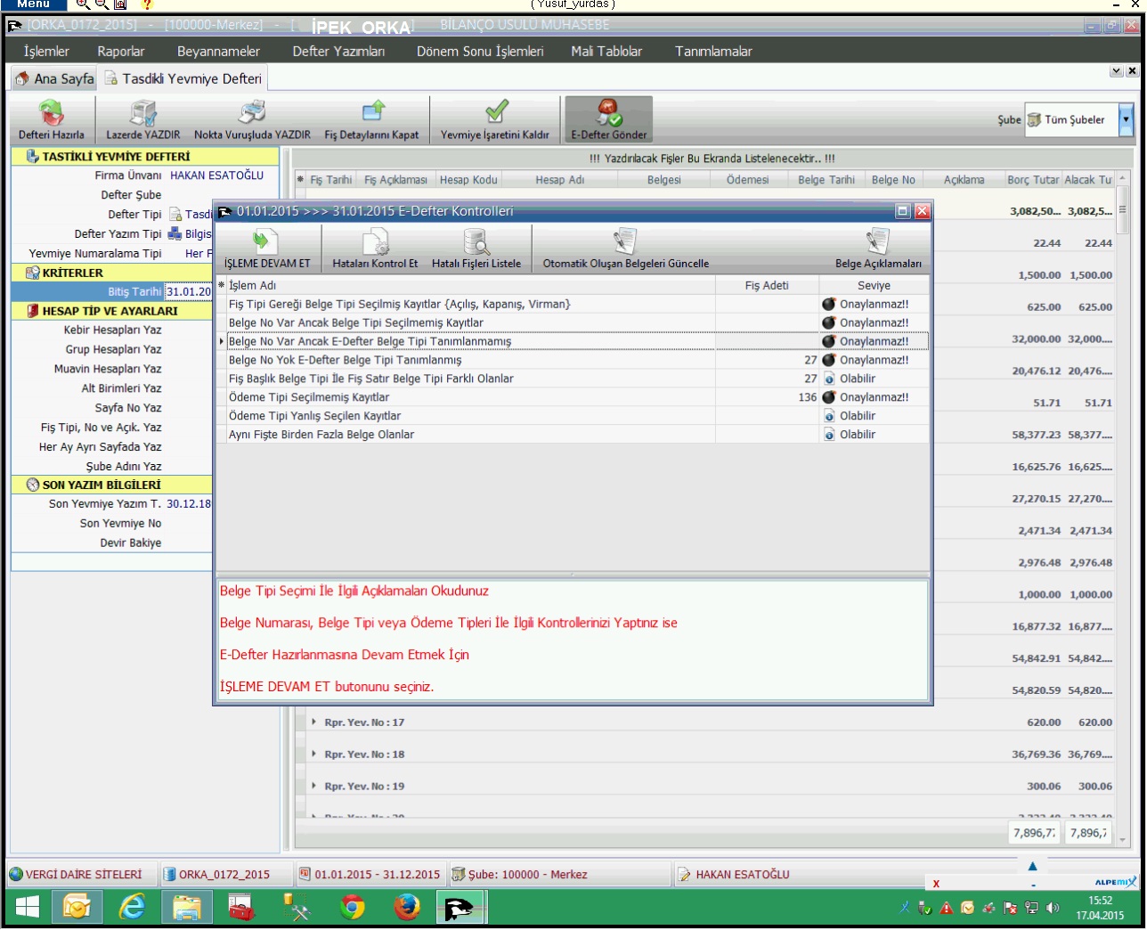Expand Rpr. Yev. No : 18 row
Viewport: 1147px width, 930px height.
313,755
